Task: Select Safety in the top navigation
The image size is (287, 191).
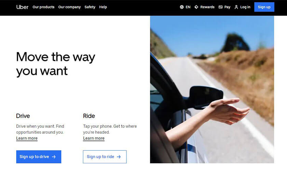Action: pos(90,7)
